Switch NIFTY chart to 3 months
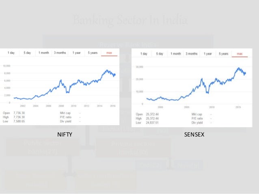The image size is (259, 194). (x=60, y=53)
